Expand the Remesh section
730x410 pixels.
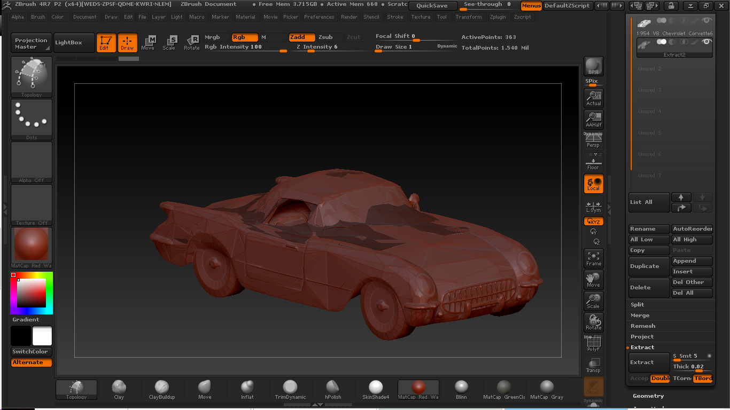click(643, 326)
